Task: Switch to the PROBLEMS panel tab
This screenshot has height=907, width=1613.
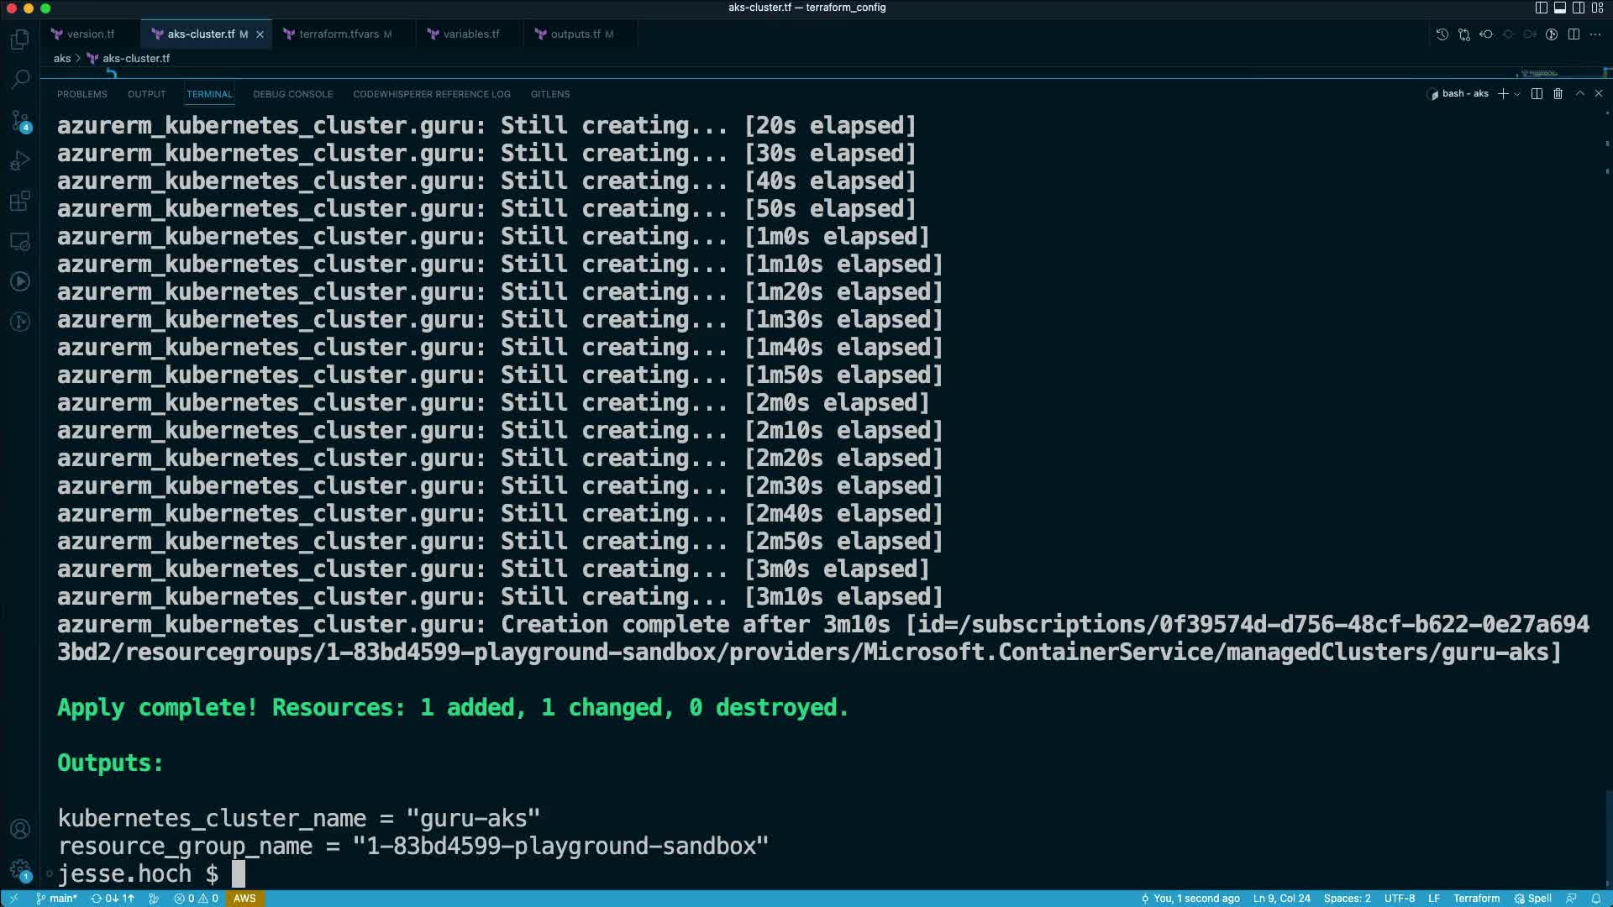Action: pyautogui.click(x=81, y=94)
